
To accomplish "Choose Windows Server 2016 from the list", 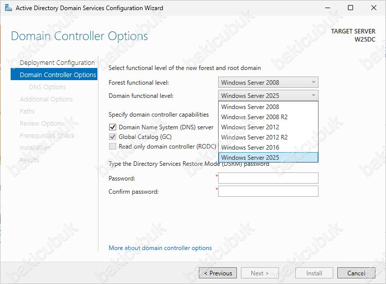I will [268, 147].
